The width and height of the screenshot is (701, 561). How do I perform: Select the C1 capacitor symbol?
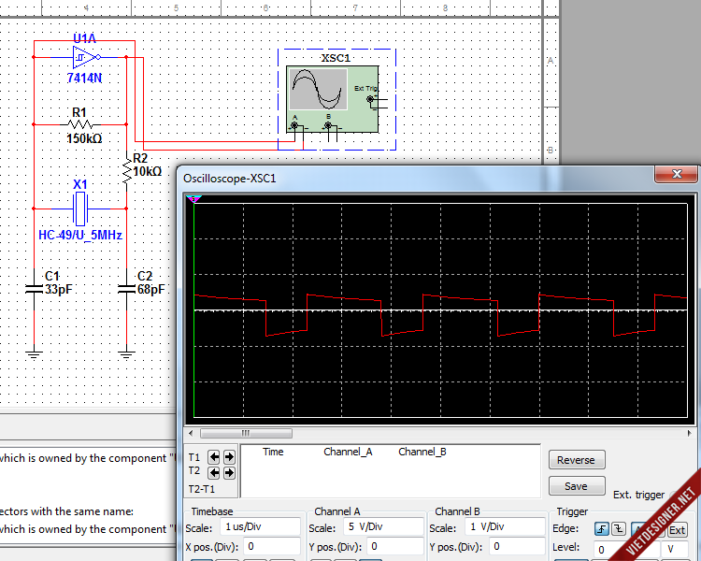point(34,289)
